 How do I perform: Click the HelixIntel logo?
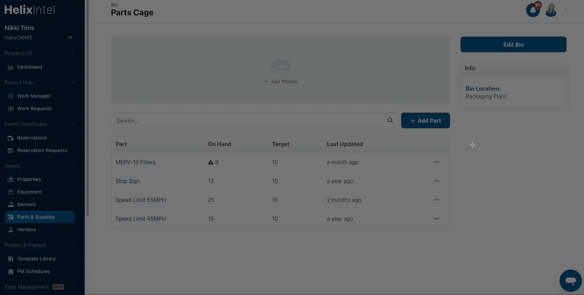(x=30, y=10)
